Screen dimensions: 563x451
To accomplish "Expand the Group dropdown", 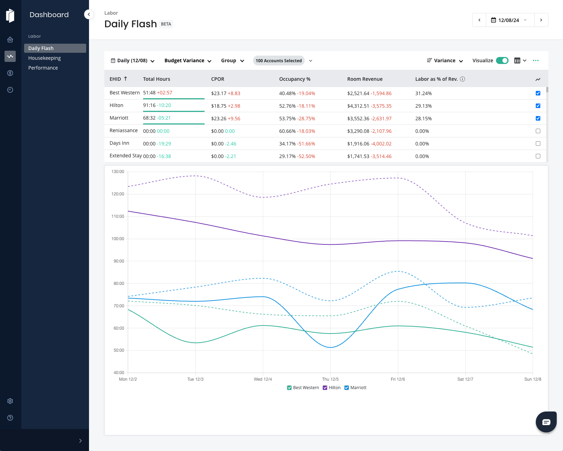I will 232,60.
